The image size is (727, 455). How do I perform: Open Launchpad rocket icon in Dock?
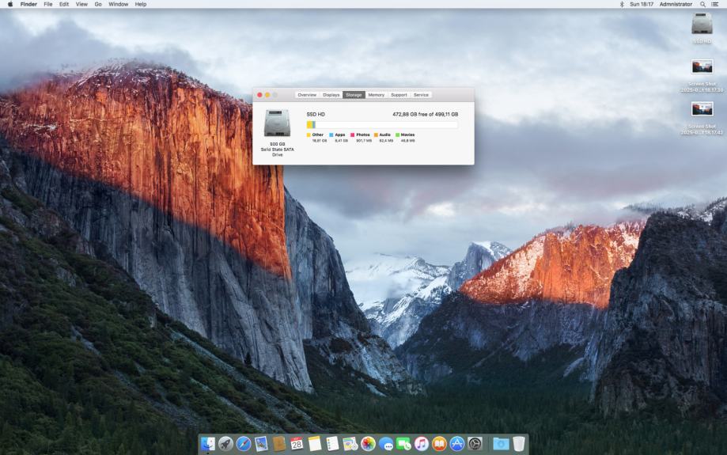click(x=225, y=444)
